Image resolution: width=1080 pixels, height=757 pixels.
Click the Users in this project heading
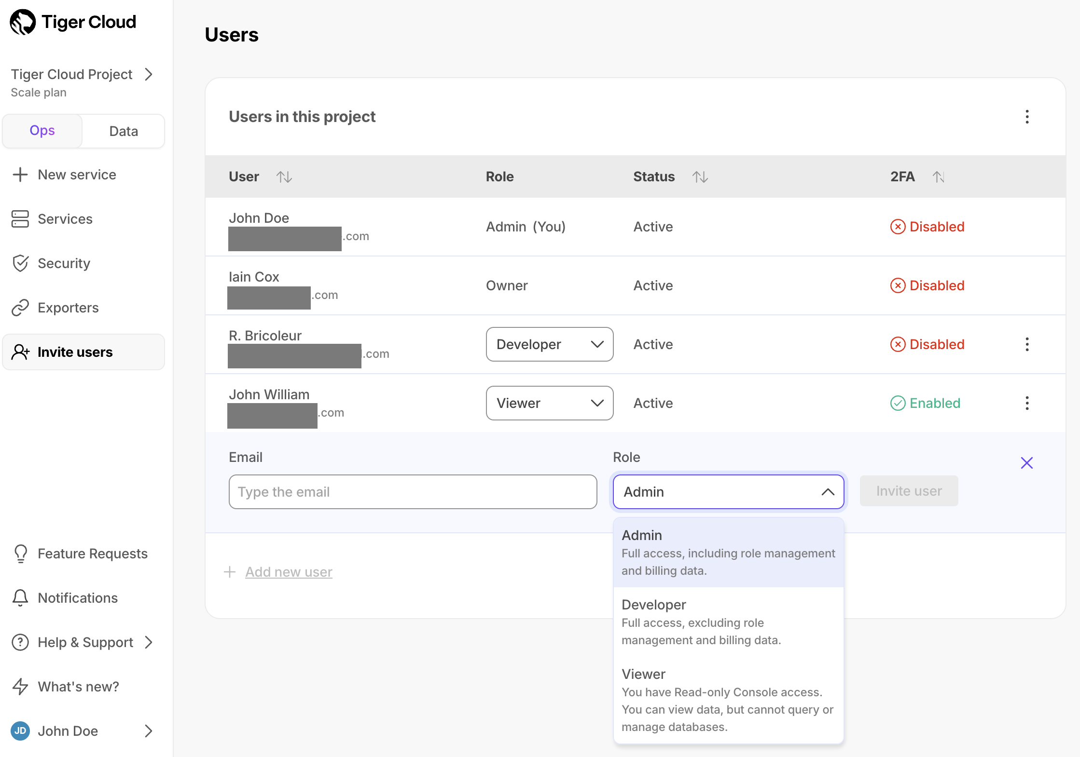(x=302, y=117)
